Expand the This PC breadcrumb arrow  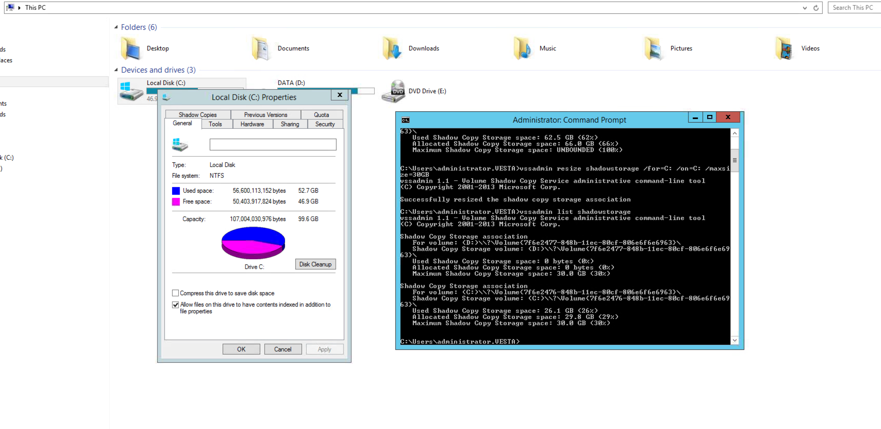pos(19,8)
